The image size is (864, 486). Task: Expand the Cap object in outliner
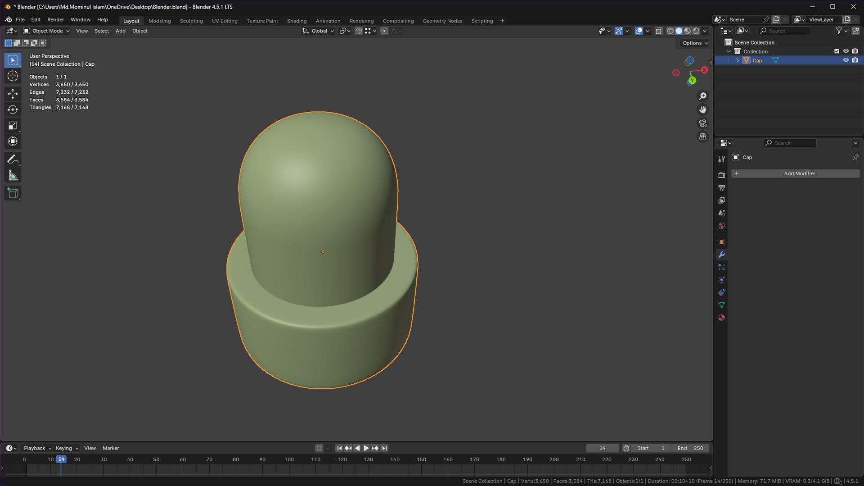pos(737,60)
